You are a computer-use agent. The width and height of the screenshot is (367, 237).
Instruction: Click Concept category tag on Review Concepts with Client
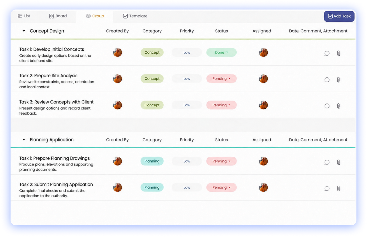(152, 105)
